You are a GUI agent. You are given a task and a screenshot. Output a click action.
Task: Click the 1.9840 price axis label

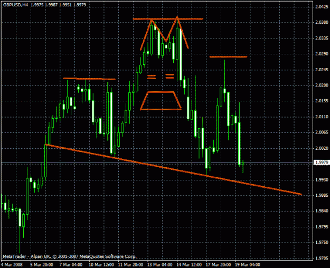pyautogui.click(x=322, y=211)
